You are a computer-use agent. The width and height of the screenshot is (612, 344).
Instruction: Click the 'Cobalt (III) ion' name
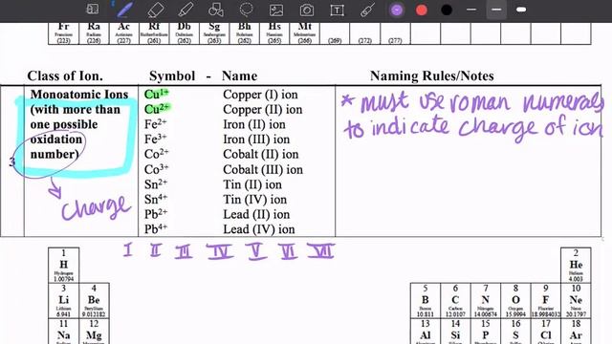[263, 170]
